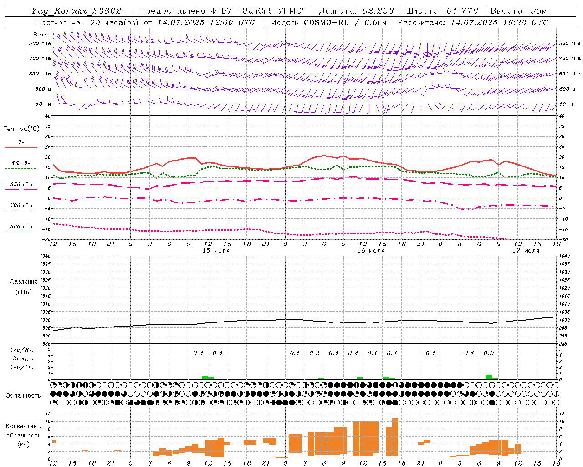Viewport: 583px width, 467px height.
Task: Click the dashed legend line under Td 2м
Action: pyautogui.click(x=21, y=169)
